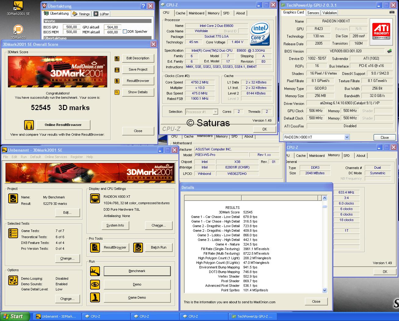Click Close in the Overall Score window
399x321 pixels.
click(138, 131)
